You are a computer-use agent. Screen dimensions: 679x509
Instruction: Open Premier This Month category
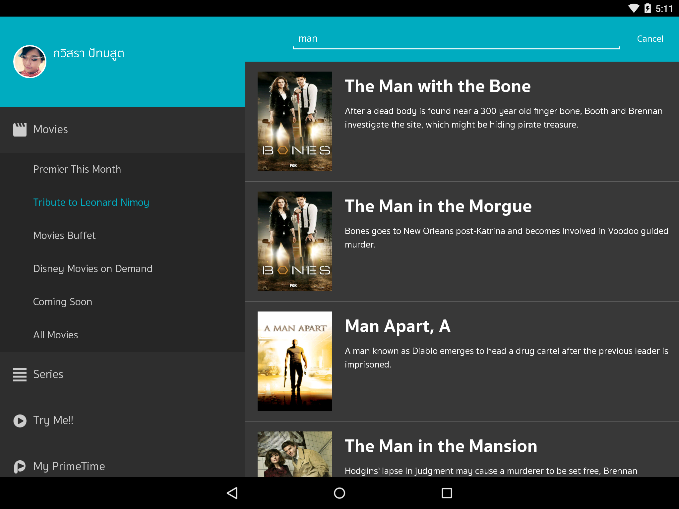coord(123,169)
